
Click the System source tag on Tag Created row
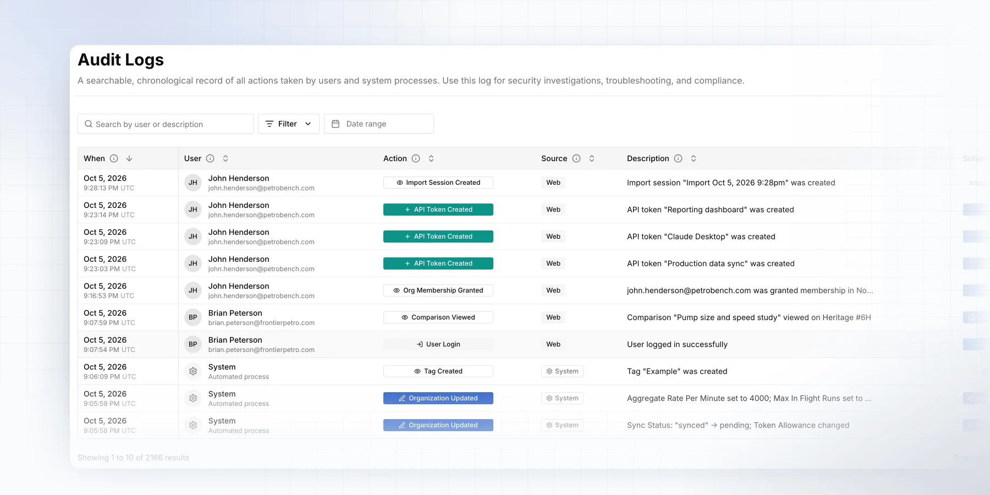[562, 371]
